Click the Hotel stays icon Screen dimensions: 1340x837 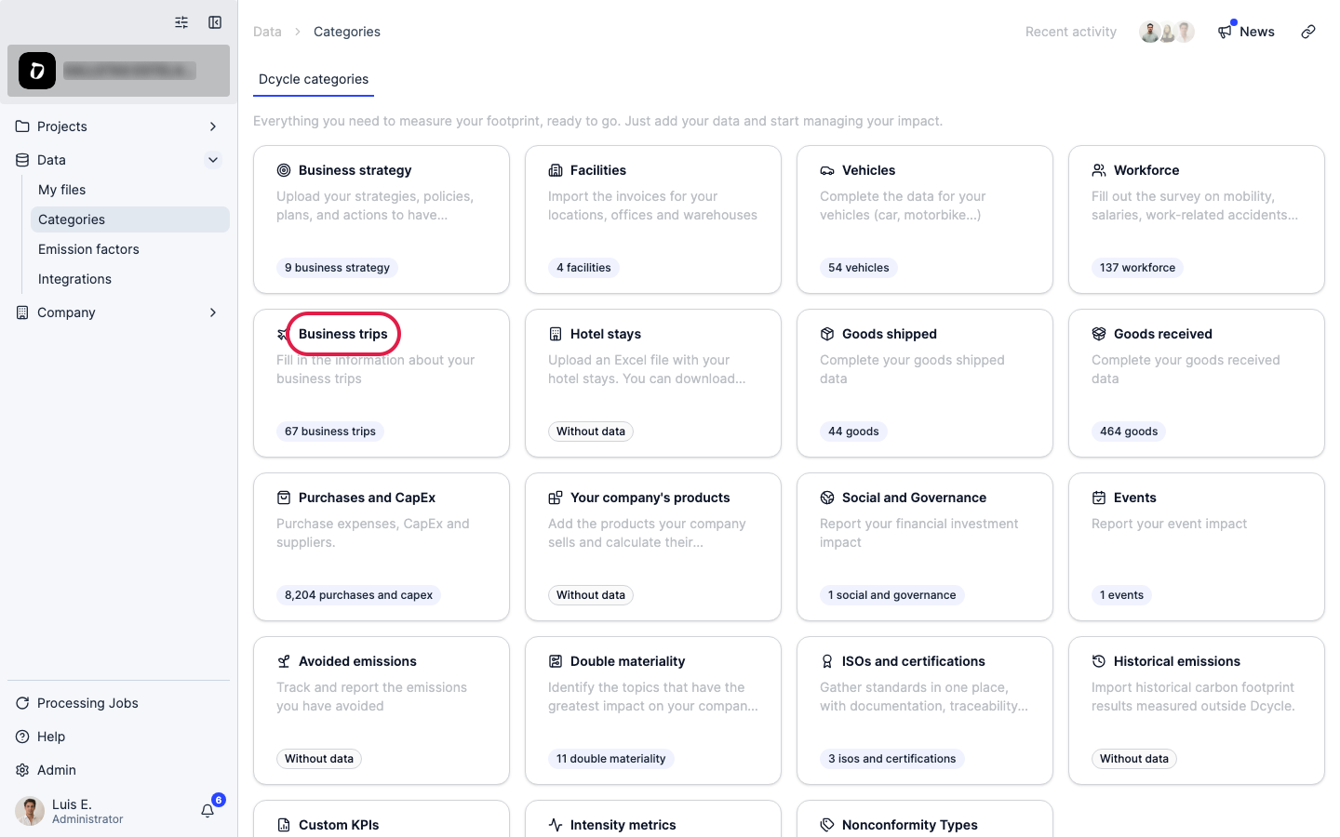point(556,334)
